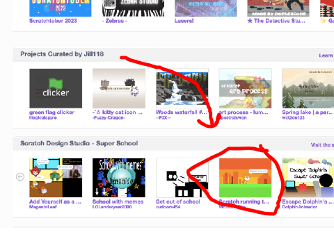The image size is (334, 250).
Task: Open the Escape Dolphin's Super School thumbnail
Action: (x=308, y=178)
